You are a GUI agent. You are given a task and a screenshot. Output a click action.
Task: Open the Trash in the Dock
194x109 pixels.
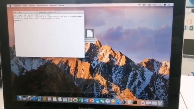pyautogui.click(x=160, y=103)
